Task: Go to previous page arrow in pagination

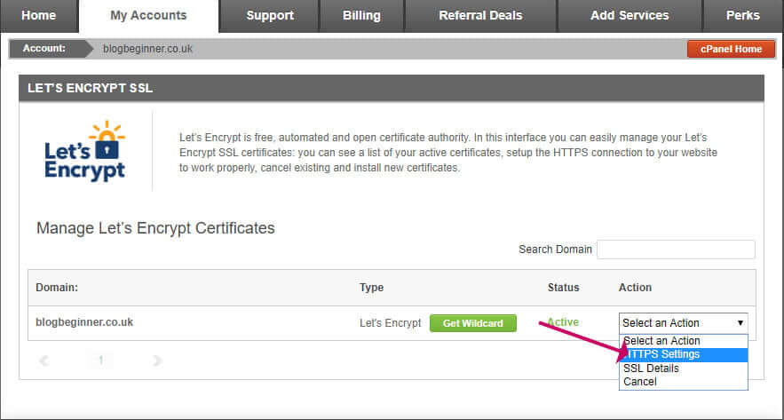Action: tap(44, 361)
